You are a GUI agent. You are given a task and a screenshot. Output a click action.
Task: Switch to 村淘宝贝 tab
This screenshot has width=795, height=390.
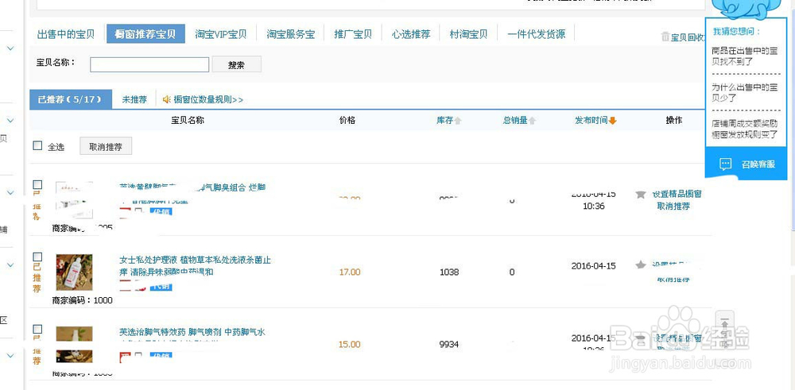468,34
